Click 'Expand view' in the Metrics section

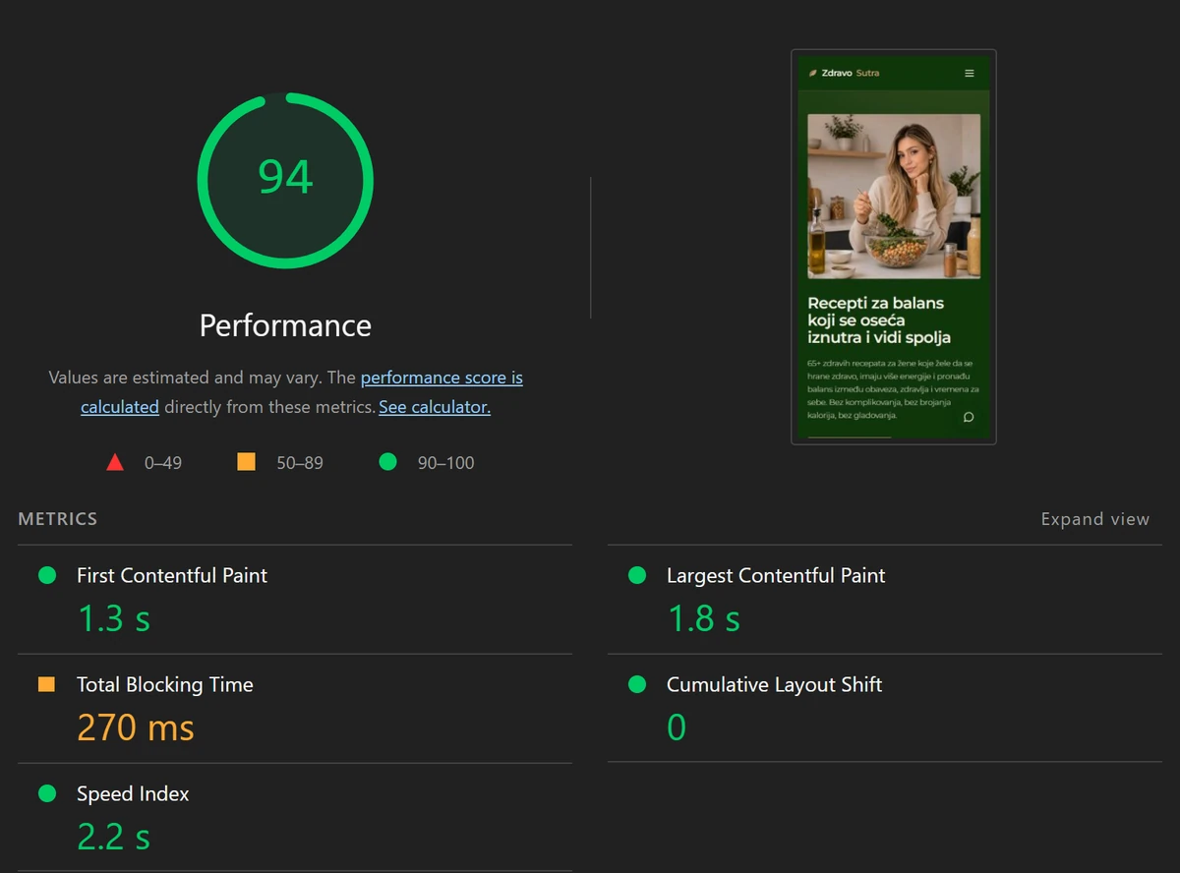pyautogui.click(x=1094, y=519)
